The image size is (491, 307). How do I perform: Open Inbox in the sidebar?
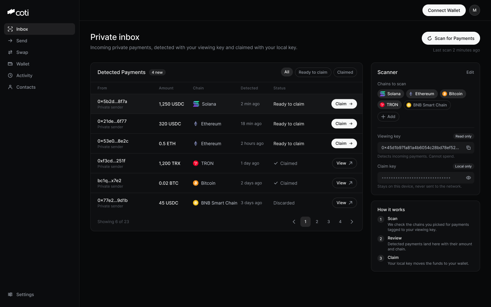tap(40, 29)
